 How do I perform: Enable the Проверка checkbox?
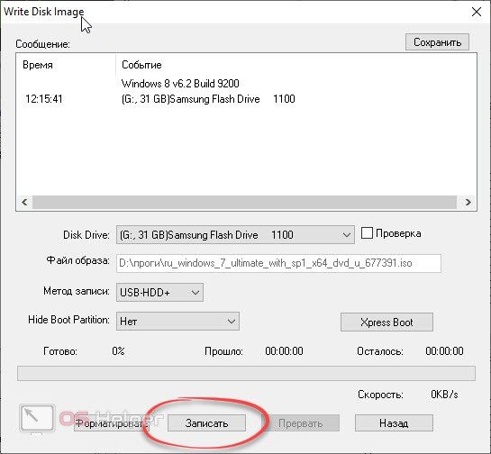[367, 233]
